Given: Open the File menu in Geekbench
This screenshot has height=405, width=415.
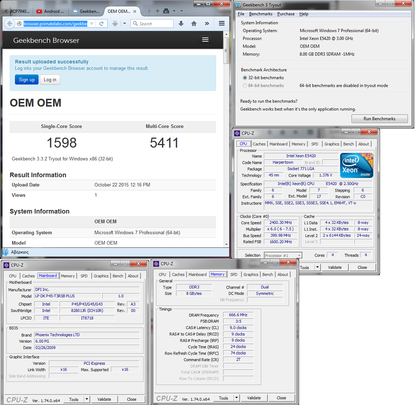Looking at the screenshot, I should (241, 14).
